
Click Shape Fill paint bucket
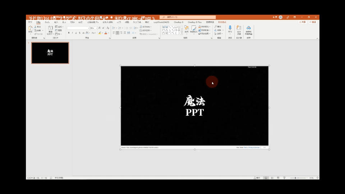pyautogui.click(x=199, y=27)
